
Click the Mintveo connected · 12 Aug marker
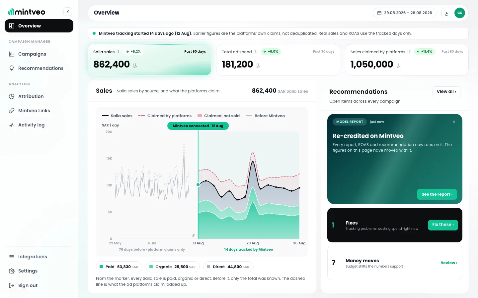point(198,126)
